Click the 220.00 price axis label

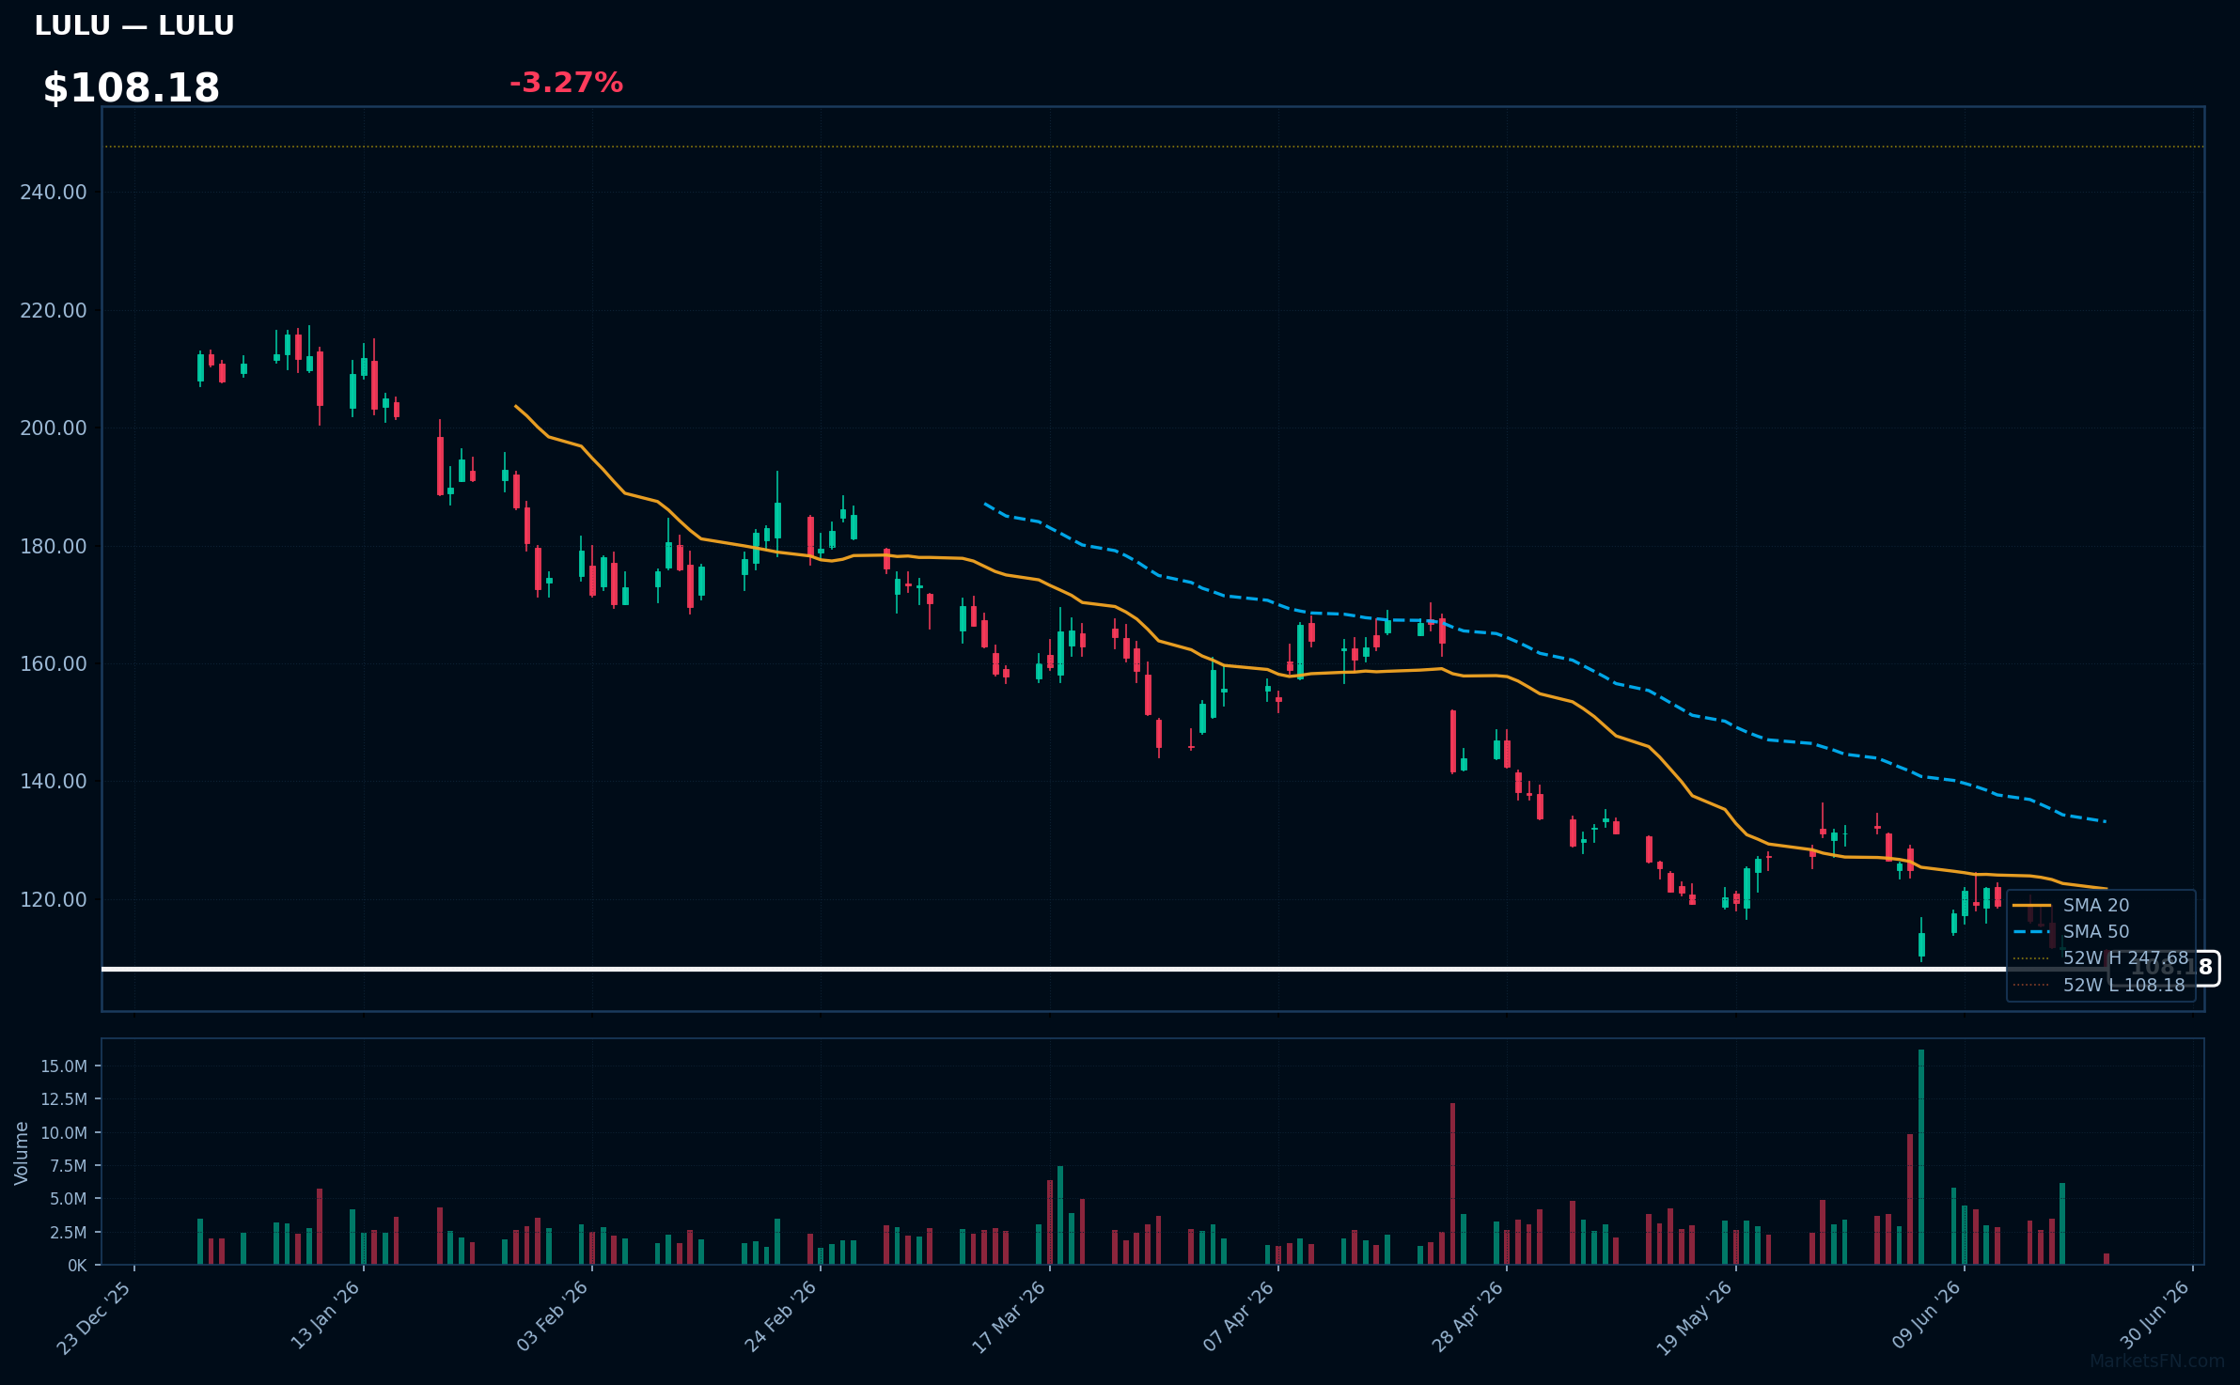click(x=53, y=310)
